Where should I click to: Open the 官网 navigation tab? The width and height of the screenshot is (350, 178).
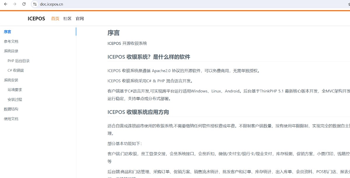[x=80, y=19]
